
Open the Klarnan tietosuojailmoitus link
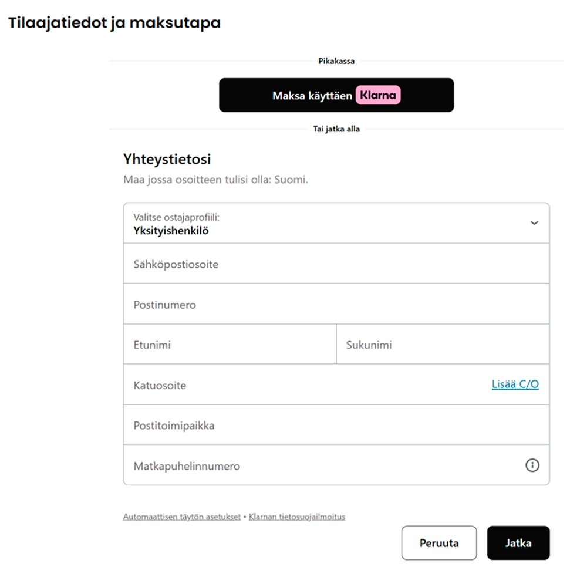(297, 517)
